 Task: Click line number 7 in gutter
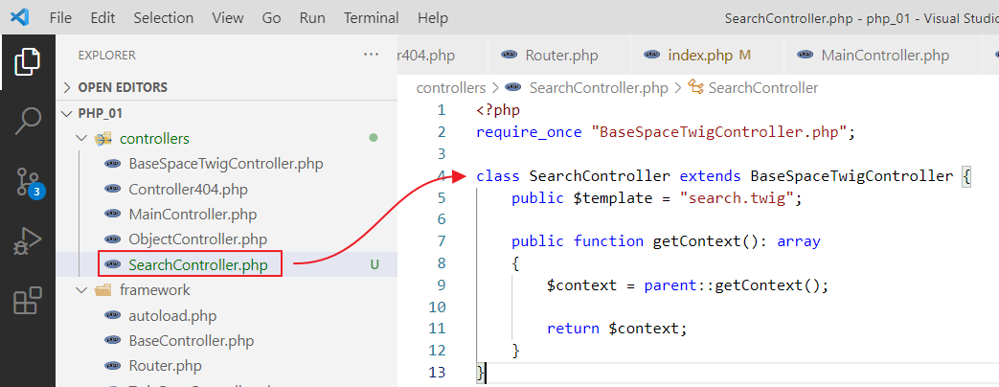(x=441, y=241)
